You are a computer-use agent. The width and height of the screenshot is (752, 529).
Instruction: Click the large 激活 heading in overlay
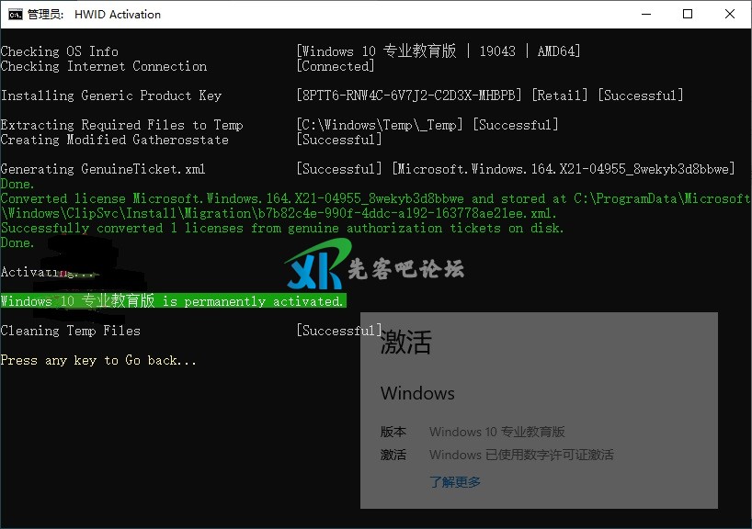pos(405,343)
